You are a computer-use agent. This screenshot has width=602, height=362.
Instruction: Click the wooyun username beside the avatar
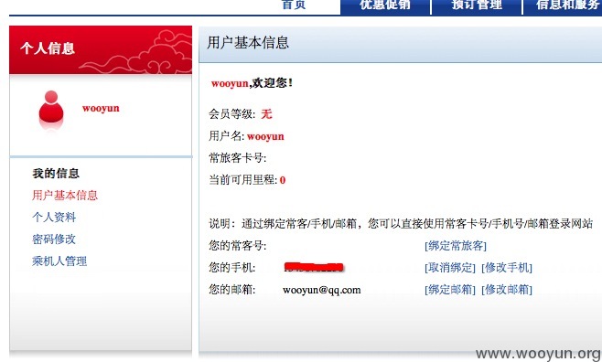[101, 108]
